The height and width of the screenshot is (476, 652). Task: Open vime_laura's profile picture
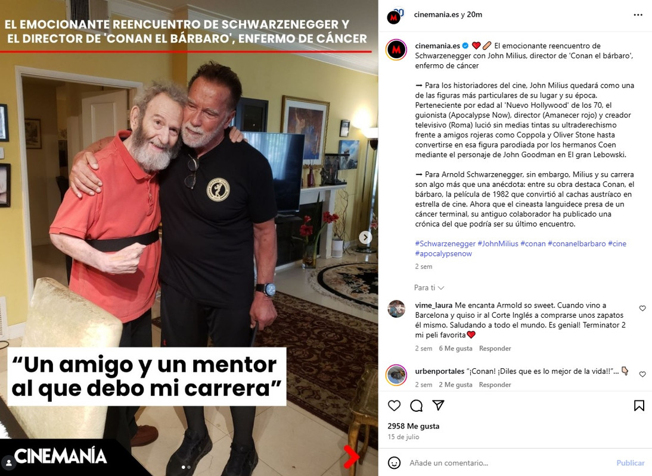(x=396, y=309)
